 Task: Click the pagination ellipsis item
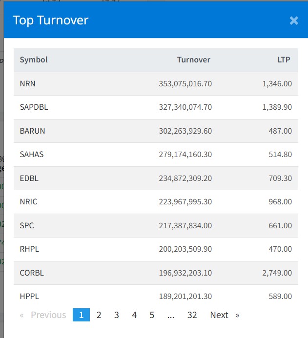(170, 315)
